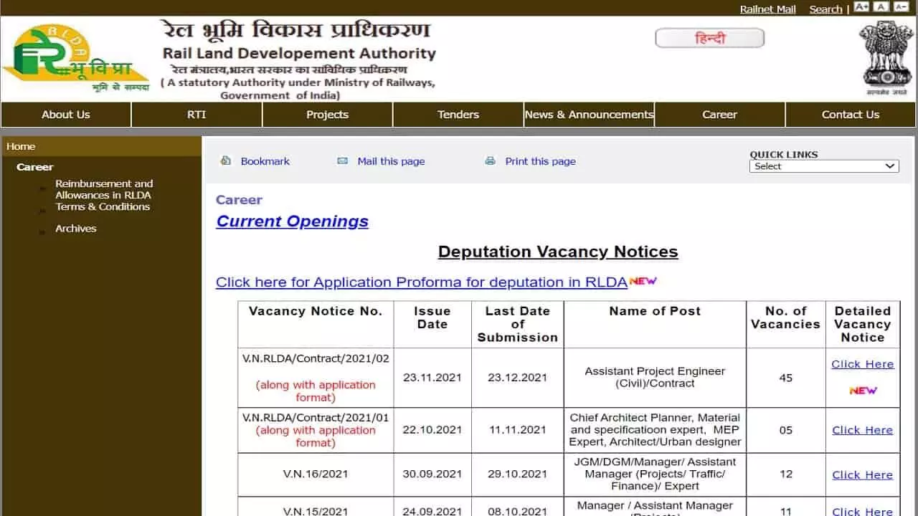Open Click Here for Assistant Project Engineer notice
This screenshot has width=918, height=516.
click(x=862, y=364)
